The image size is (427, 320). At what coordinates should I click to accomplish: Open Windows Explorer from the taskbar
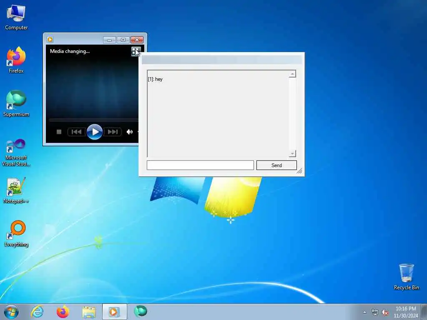tap(89, 312)
